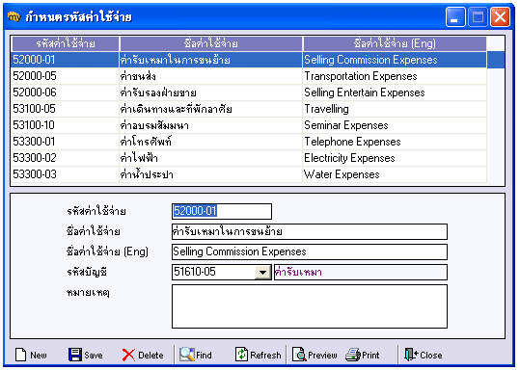The height and width of the screenshot is (370, 520).
Task: Click the application icon in title bar
Action: tap(14, 16)
